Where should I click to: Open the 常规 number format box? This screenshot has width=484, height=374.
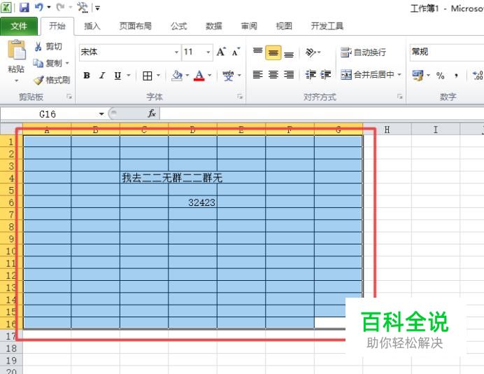click(447, 52)
